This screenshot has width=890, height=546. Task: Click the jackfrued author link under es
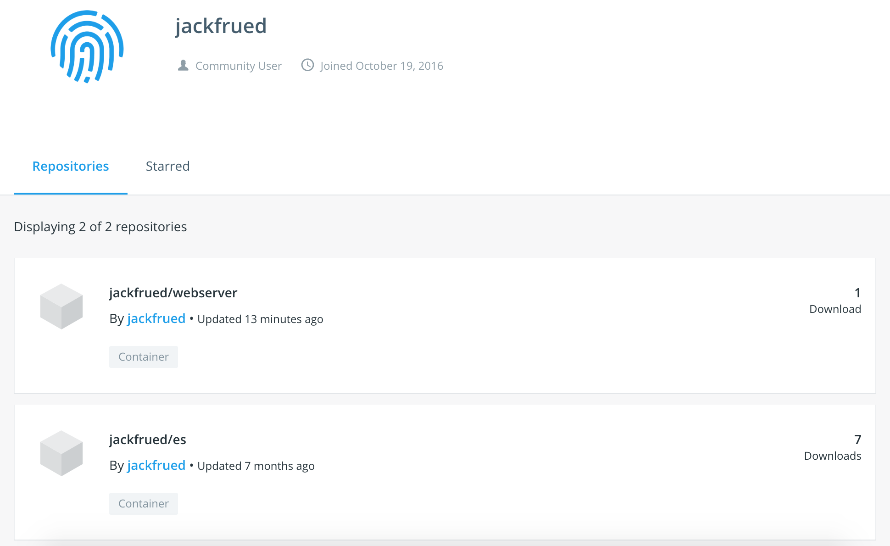[156, 465]
